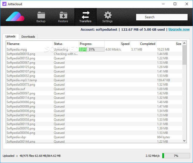Click the 31% progress bar of Softpedia.mpg
This screenshot has width=193, height=163.
point(92,49)
